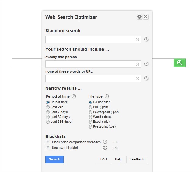The image size is (193, 172).
Task: Choose PDF (.pdf) file type
Action: pyautogui.click(x=90, y=107)
